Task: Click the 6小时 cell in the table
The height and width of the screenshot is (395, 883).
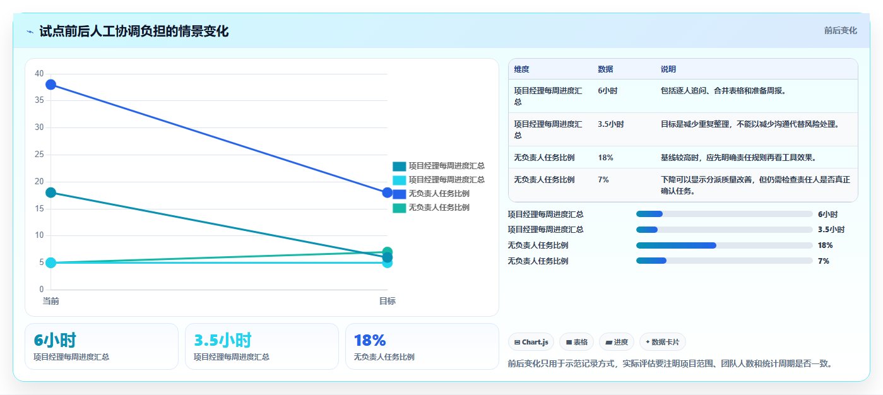Action: tap(608, 91)
